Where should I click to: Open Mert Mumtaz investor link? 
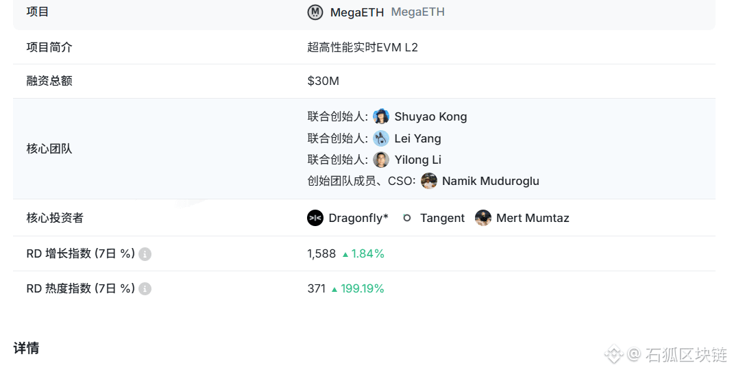(x=533, y=218)
